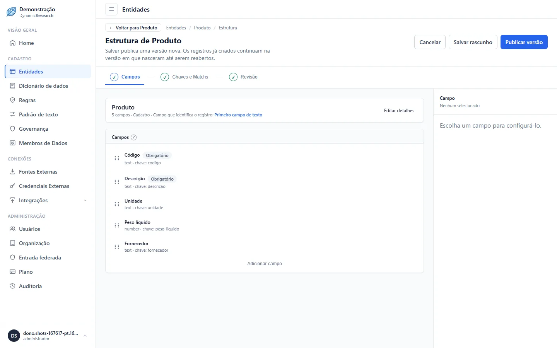Click the Fontes Externas download icon
Screen dimensions: 557x348
[x=12, y=172]
